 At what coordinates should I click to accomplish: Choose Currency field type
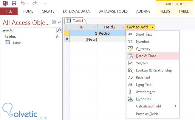coord(153,49)
